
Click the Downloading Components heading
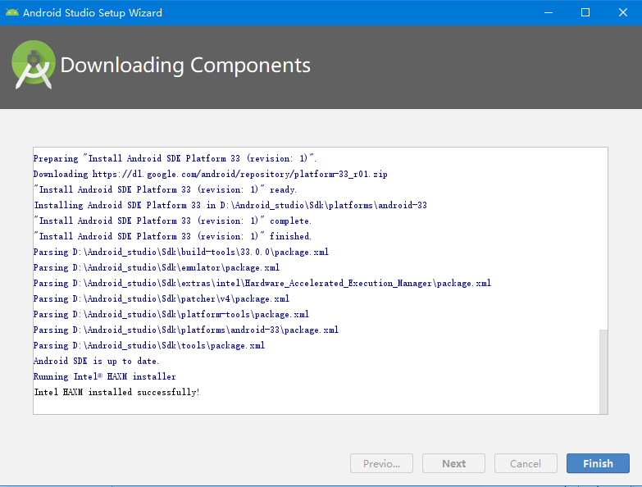[x=185, y=66]
